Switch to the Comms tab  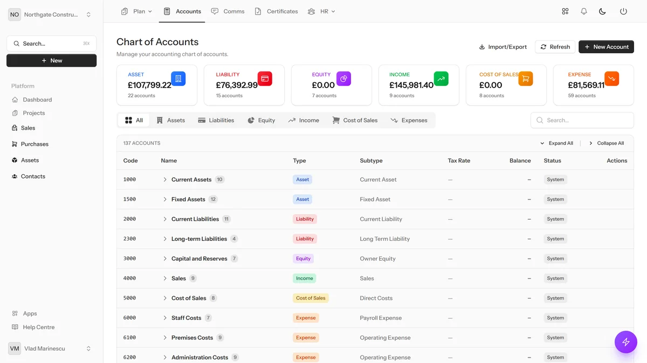coord(228,11)
